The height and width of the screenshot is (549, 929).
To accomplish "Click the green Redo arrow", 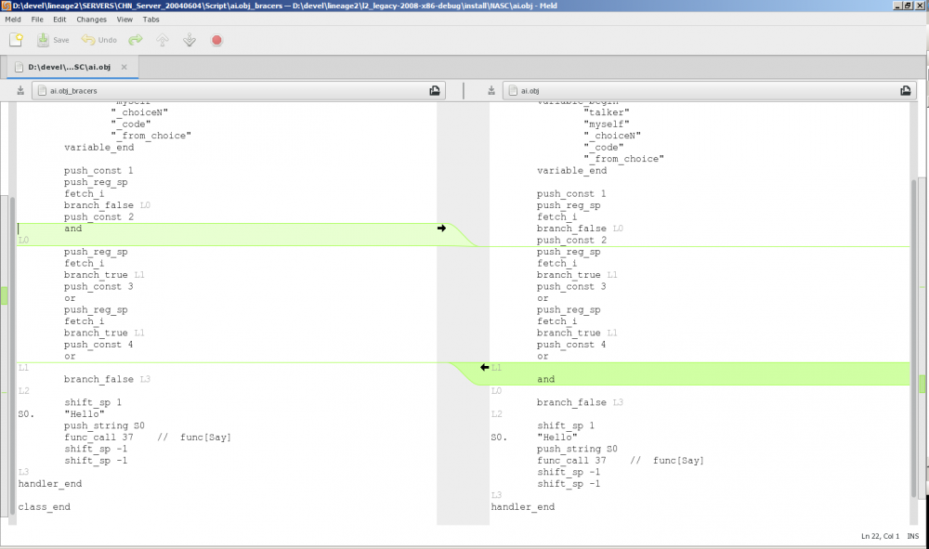I will 136,40.
